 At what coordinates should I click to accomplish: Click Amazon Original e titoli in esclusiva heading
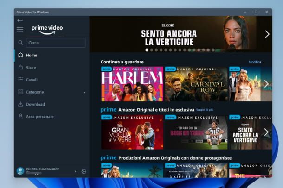pyautogui.click(x=156, y=110)
